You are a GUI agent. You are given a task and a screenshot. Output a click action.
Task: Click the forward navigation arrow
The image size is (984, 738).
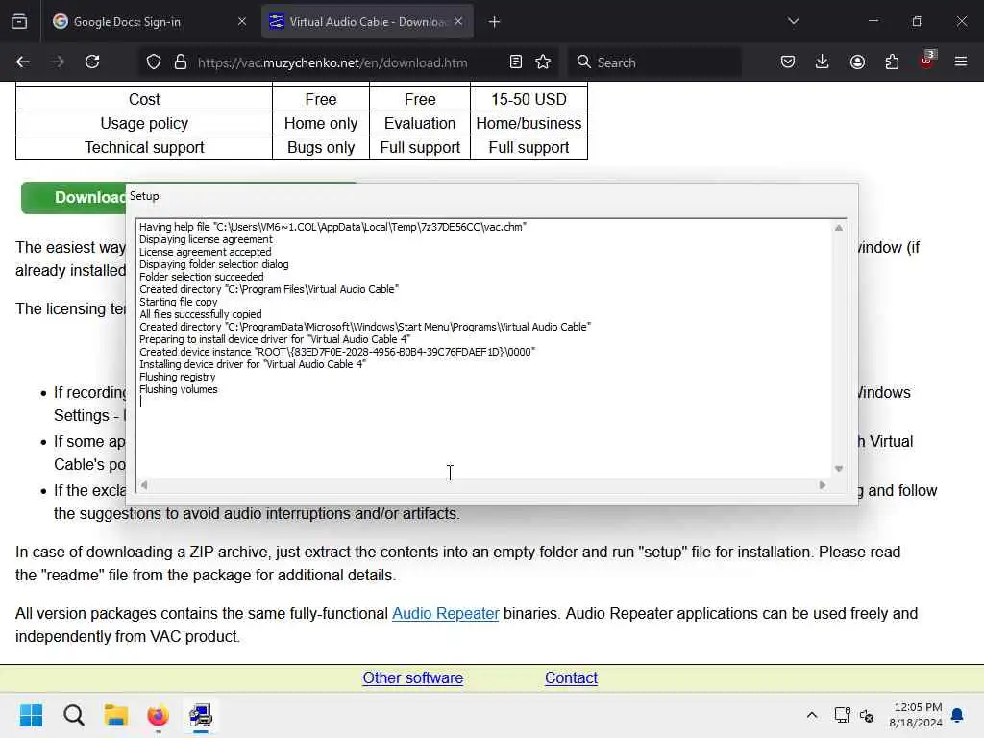[58, 61]
